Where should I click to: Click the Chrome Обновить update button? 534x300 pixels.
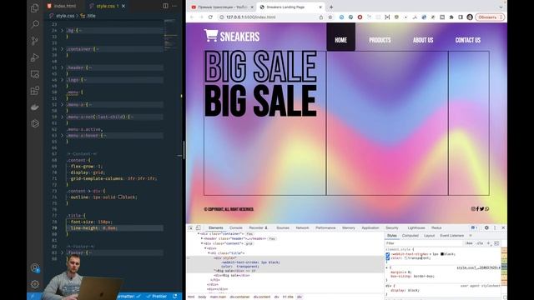[490, 17]
